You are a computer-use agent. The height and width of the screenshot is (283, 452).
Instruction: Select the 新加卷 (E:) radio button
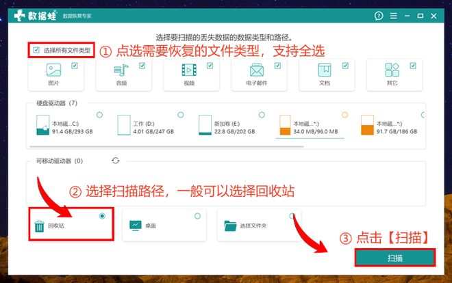tap(262, 115)
